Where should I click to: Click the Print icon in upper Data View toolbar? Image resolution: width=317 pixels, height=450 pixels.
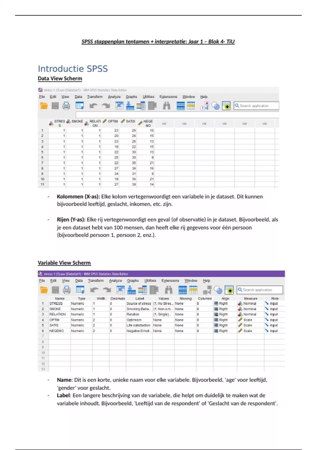(66, 106)
